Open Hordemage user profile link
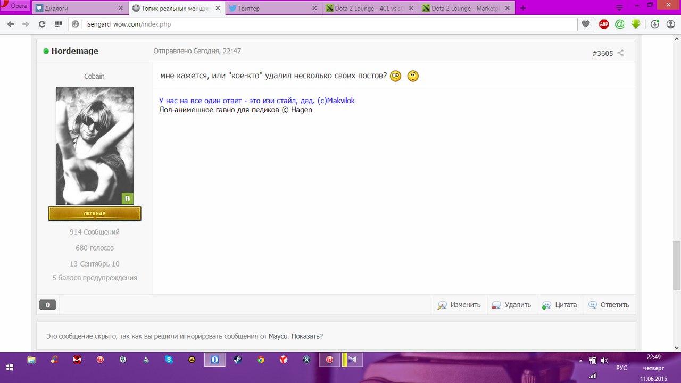This screenshot has width=681, height=383. [74, 51]
